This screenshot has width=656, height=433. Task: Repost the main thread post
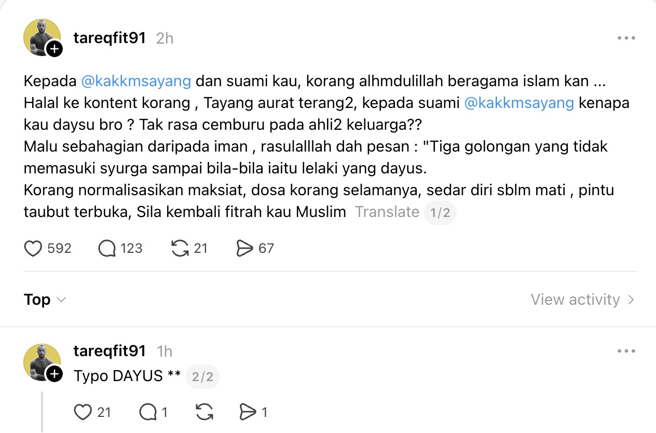180,249
